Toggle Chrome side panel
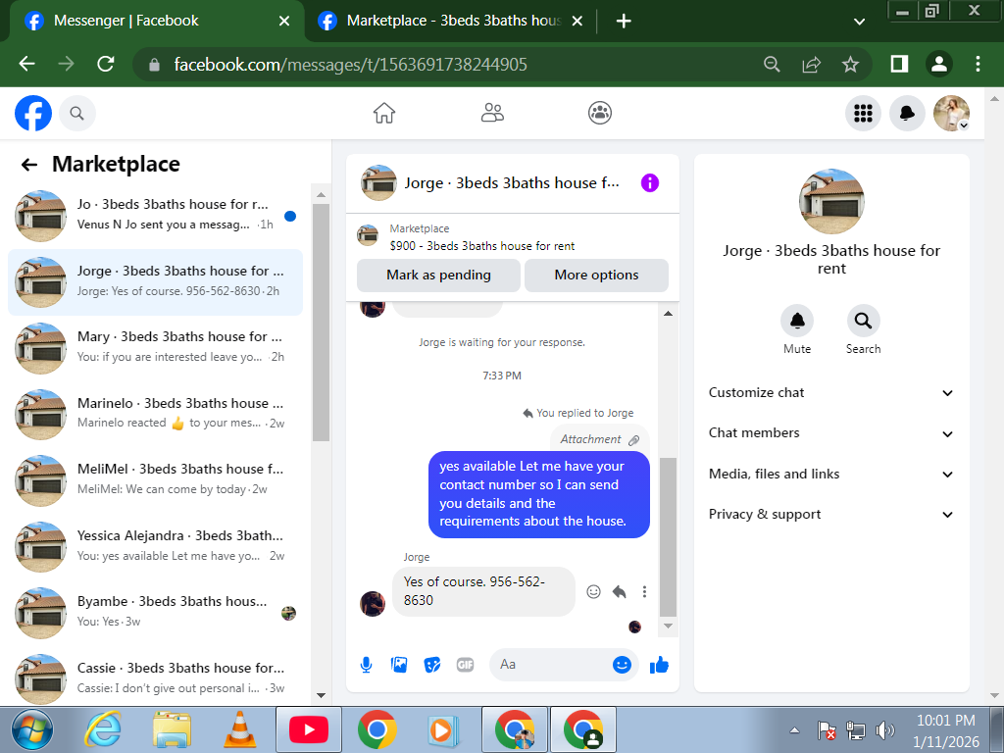This screenshot has height=753, width=1004. point(899,64)
